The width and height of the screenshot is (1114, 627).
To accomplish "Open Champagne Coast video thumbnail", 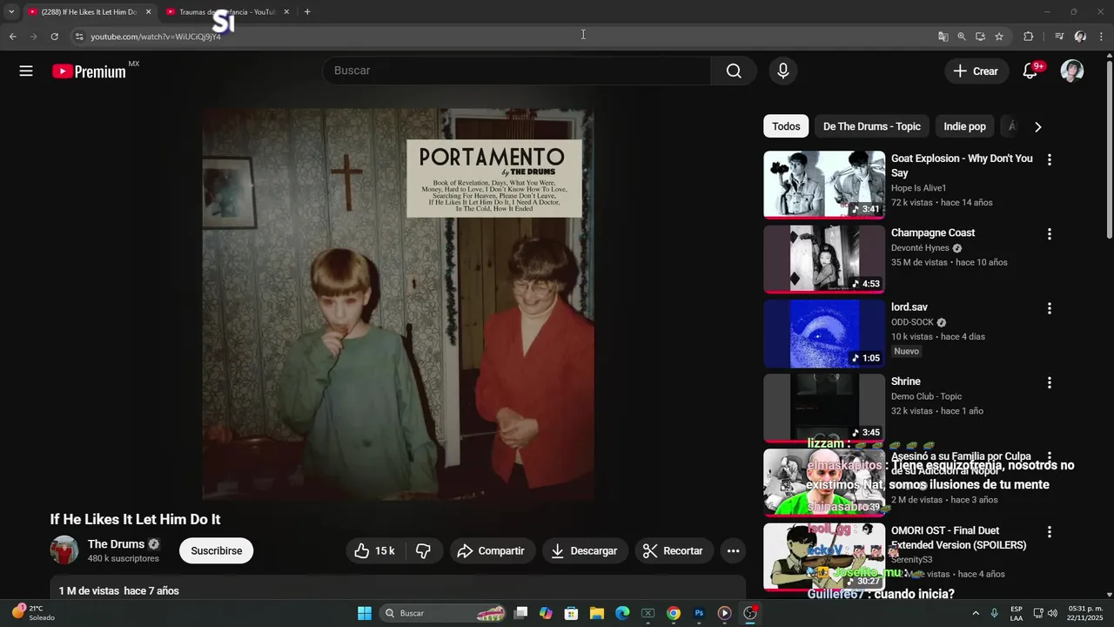I will pos(824,260).
